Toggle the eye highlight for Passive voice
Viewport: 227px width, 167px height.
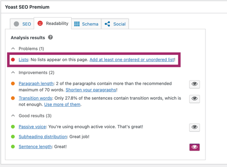tap(194, 127)
